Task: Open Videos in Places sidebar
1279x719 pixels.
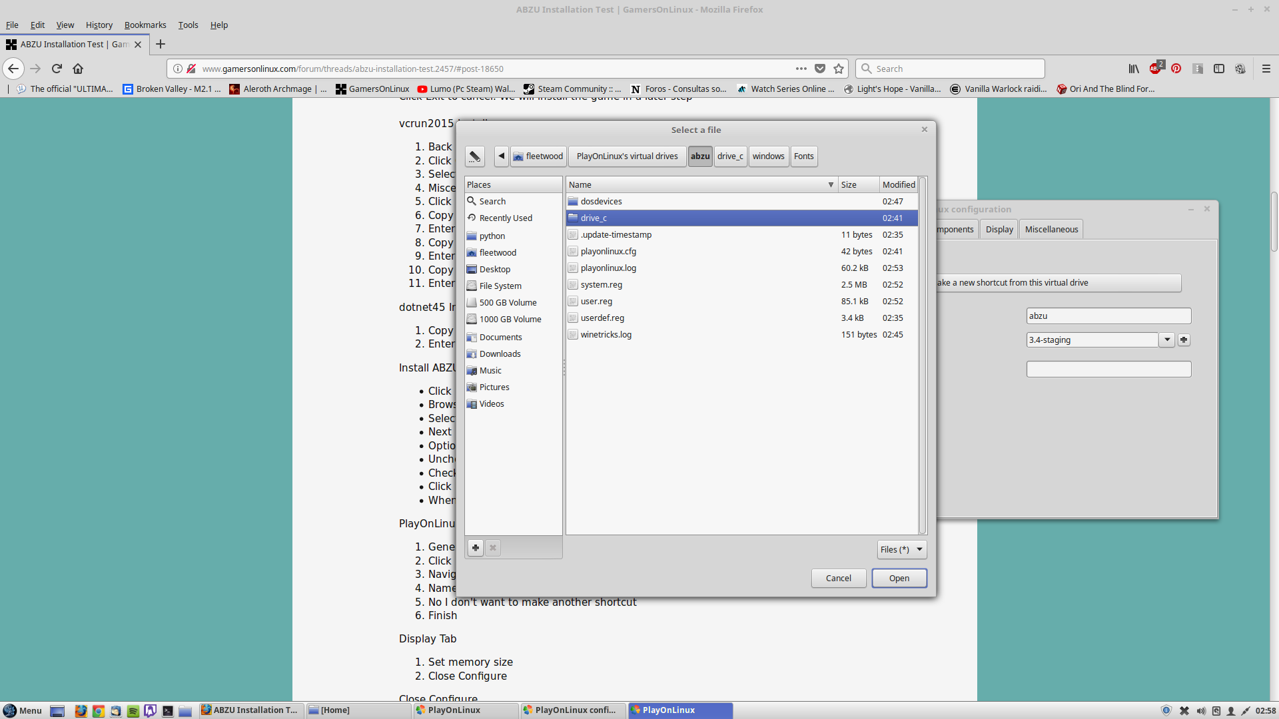Action: [x=513, y=403]
